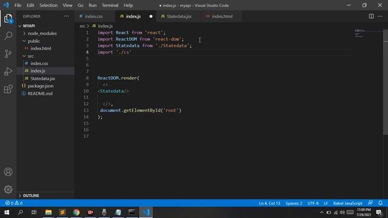Viewport: 388px width, 218px height.
Task: Open the Explorer view in activity bar
Action: 8,19
